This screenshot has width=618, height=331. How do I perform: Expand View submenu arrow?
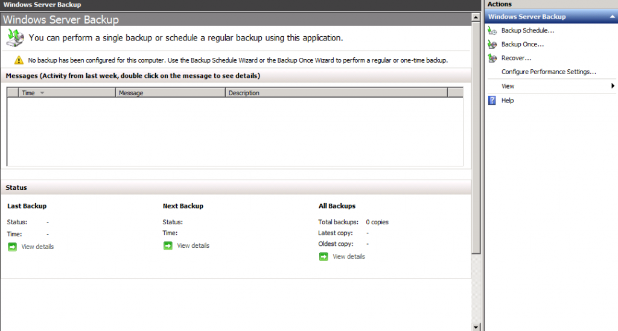(x=613, y=86)
